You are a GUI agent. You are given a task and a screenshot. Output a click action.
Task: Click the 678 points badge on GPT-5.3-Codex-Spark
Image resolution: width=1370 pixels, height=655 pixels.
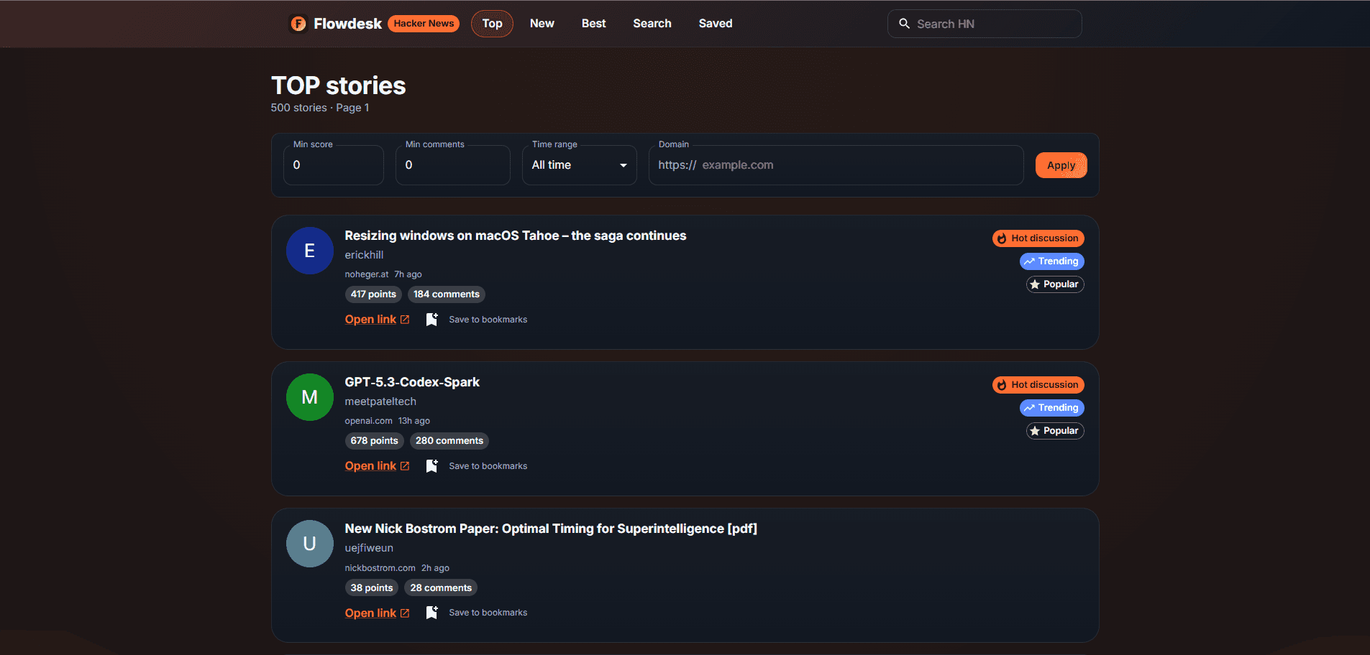pyautogui.click(x=374, y=440)
